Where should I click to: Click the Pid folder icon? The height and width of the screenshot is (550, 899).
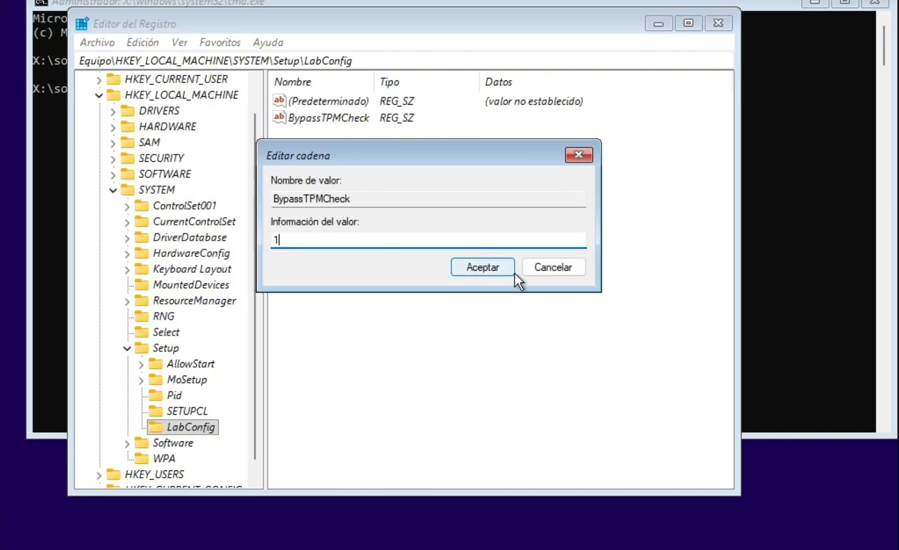(x=156, y=396)
